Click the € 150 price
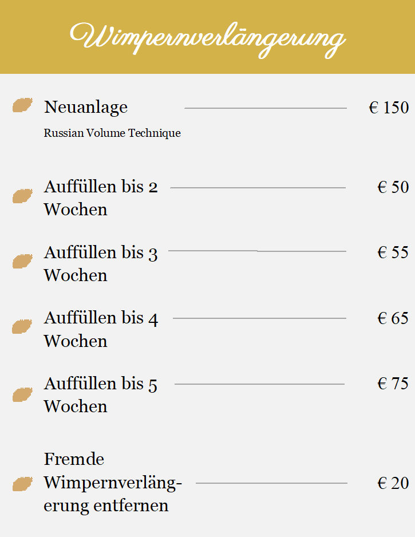The image size is (415, 537). (x=389, y=108)
